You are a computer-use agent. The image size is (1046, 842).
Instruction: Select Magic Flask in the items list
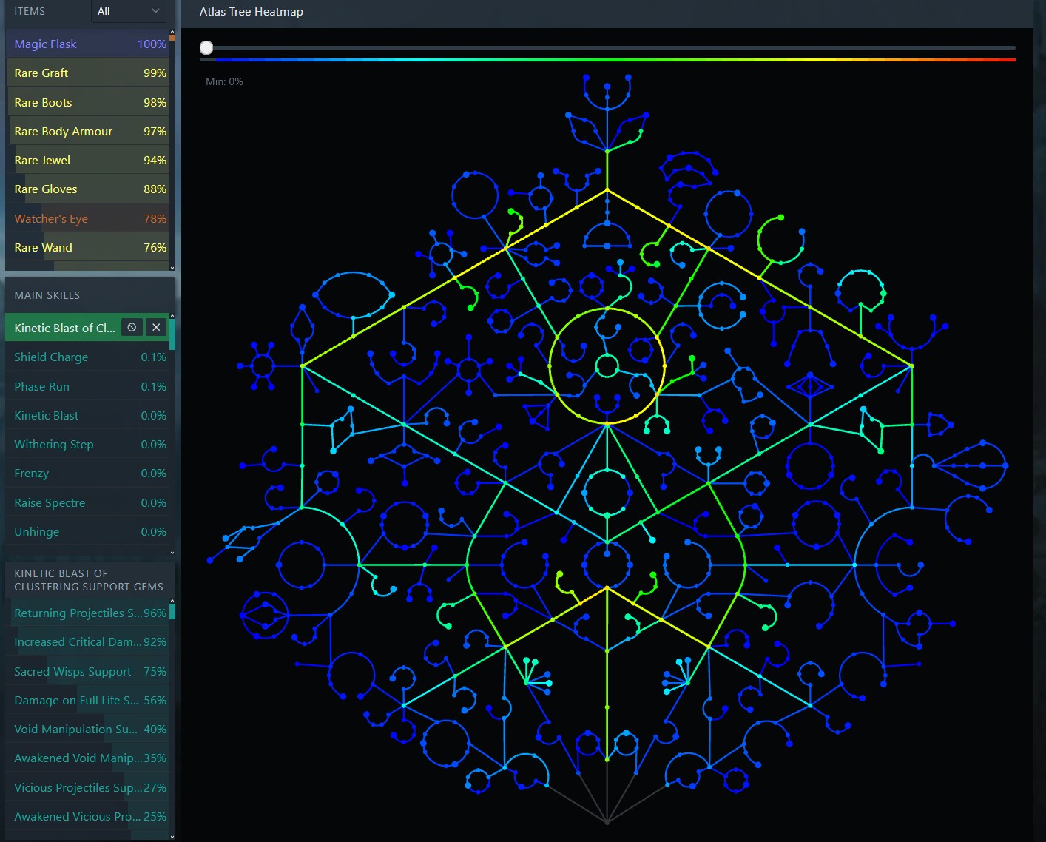tap(87, 44)
